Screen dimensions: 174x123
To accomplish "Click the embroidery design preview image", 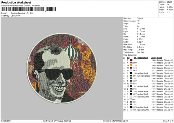I will 62,68.
